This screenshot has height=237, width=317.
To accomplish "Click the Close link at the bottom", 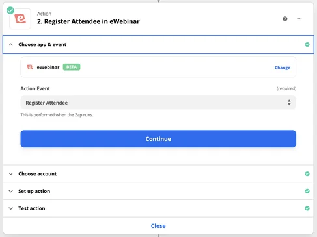I will (x=158, y=226).
